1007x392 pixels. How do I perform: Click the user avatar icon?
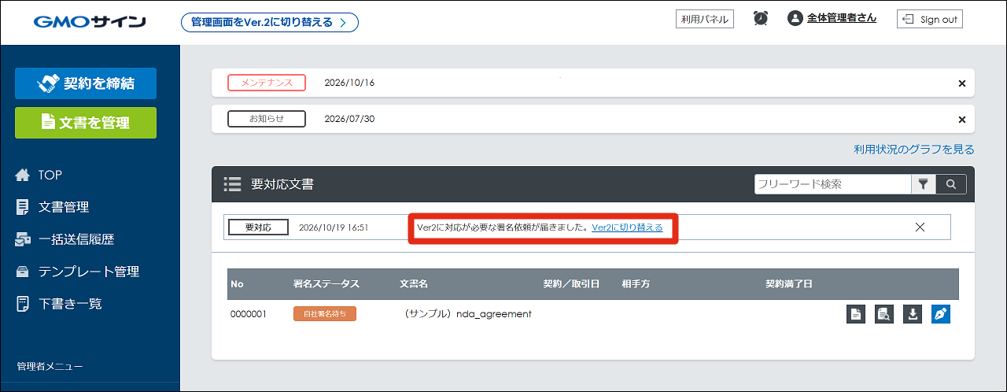point(795,18)
